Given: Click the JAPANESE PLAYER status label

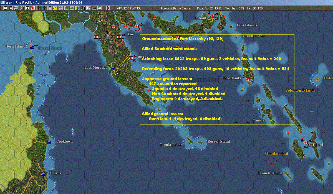Looking at the screenshot, I should [x=128, y=8].
